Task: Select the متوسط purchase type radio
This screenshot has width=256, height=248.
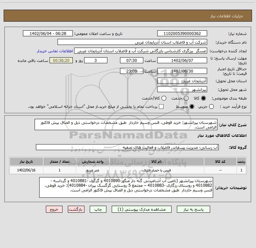Action: [x=192, y=107]
